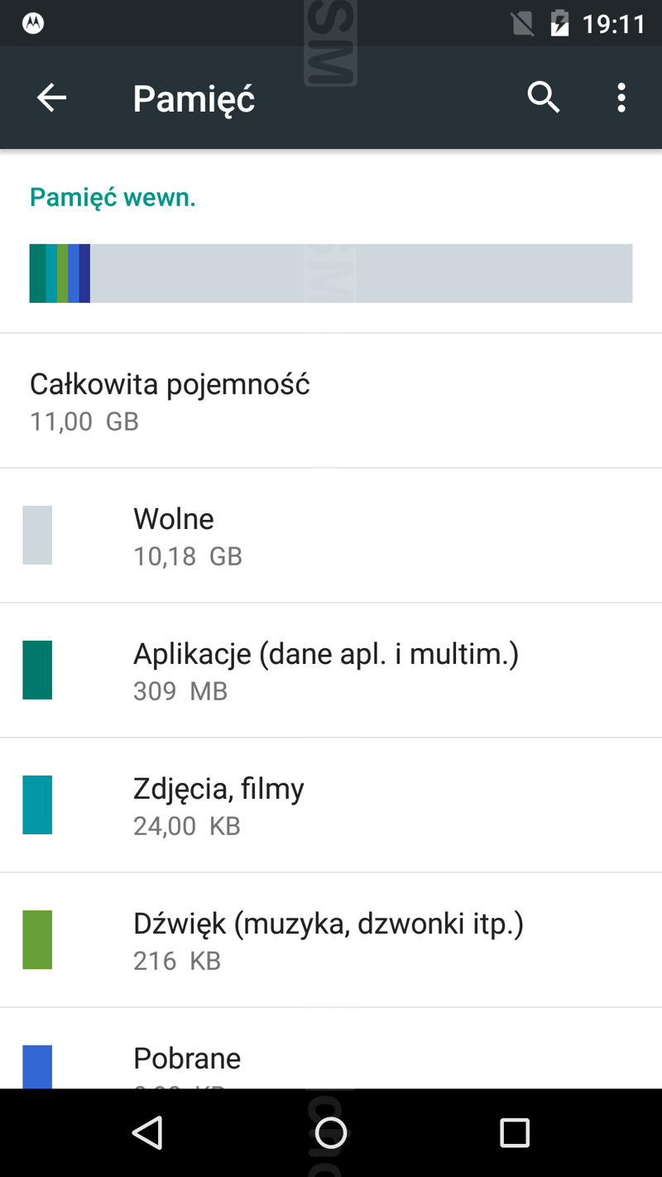Tap the Wolne free space row

(174, 535)
